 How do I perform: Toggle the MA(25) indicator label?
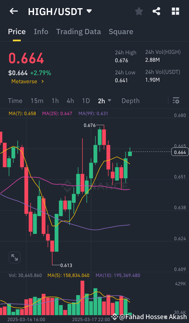pos(57,113)
